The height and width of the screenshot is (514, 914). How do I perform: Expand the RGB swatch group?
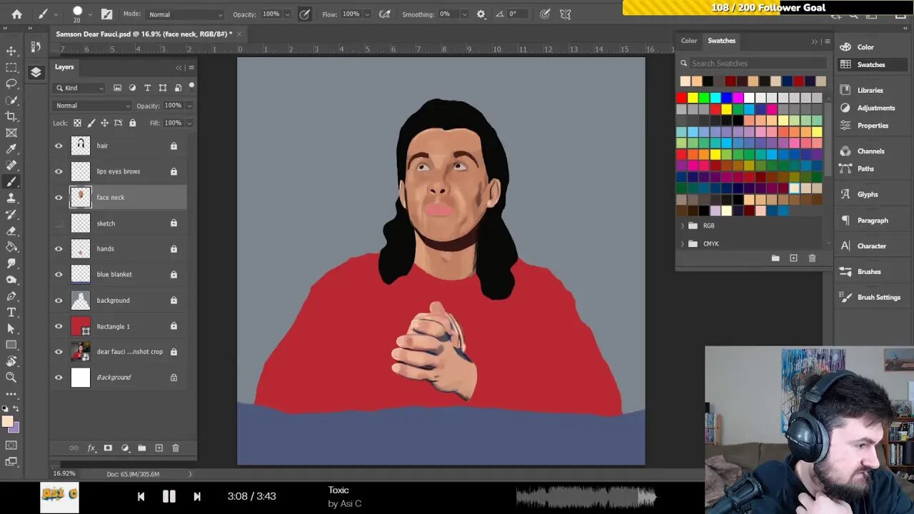coord(682,226)
